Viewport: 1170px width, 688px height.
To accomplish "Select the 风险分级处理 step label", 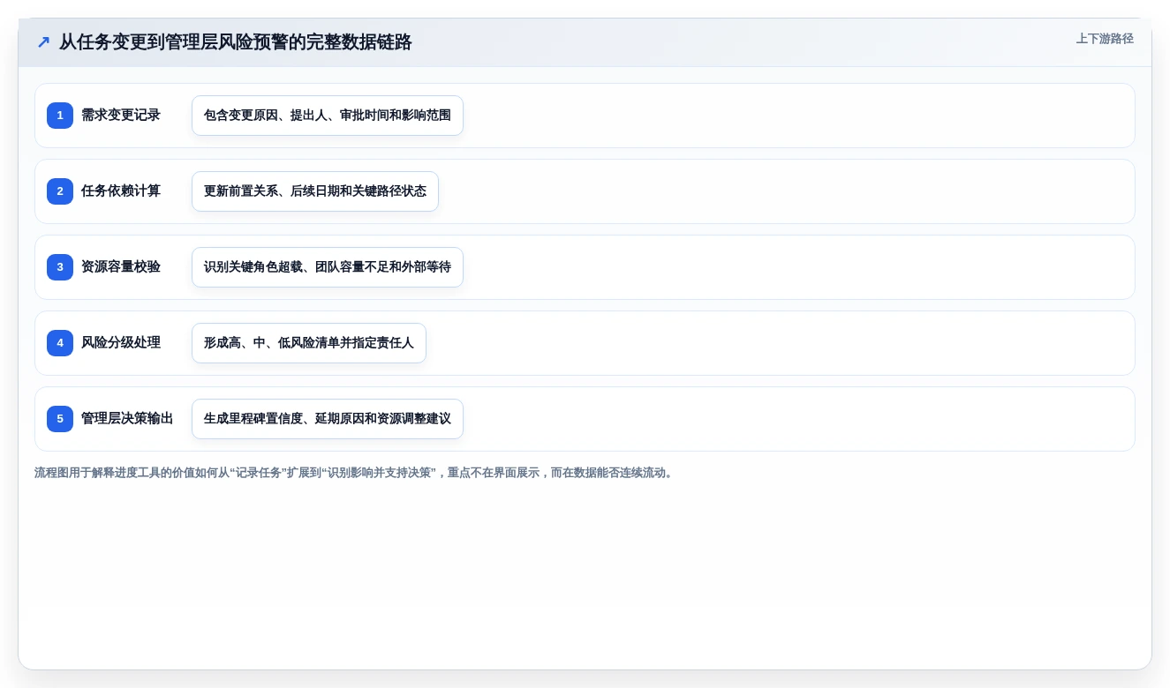I will coord(121,343).
